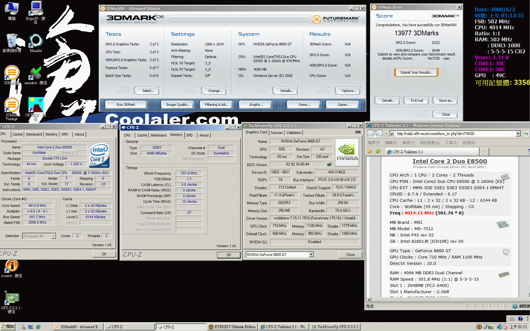Click the Image Quality... button
Screen dimensions: 530x331
pyautogui.click(x=178, y=105)
